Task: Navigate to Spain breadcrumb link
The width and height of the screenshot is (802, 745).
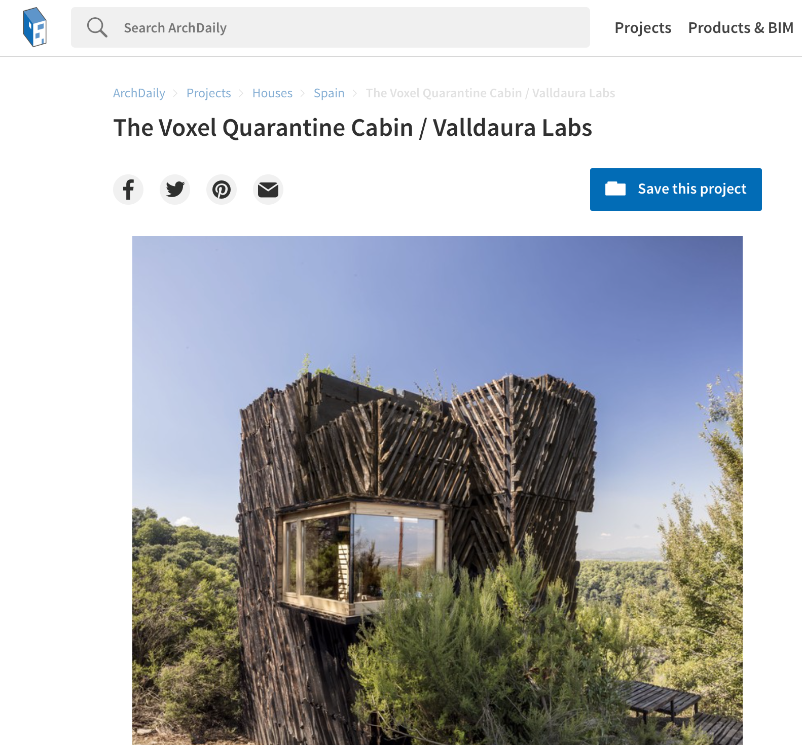Action: 329,93
